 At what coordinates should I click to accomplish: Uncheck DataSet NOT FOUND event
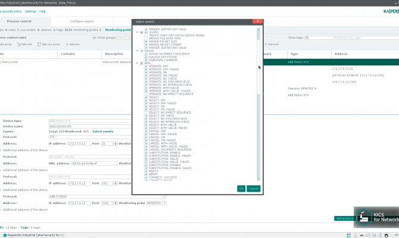coord(146,57)
